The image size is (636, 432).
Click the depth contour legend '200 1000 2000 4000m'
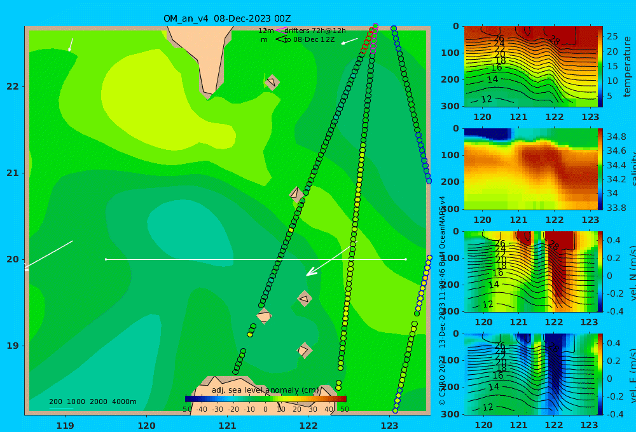click(x=92, y=402)
